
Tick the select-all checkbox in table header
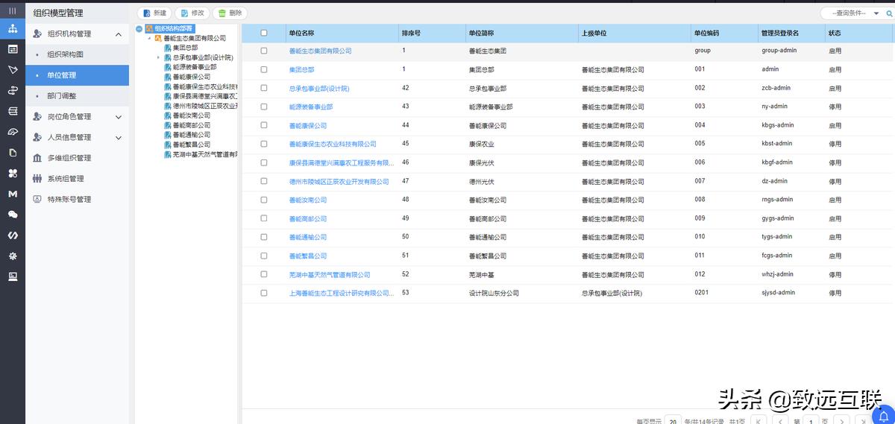pos(264,33)
